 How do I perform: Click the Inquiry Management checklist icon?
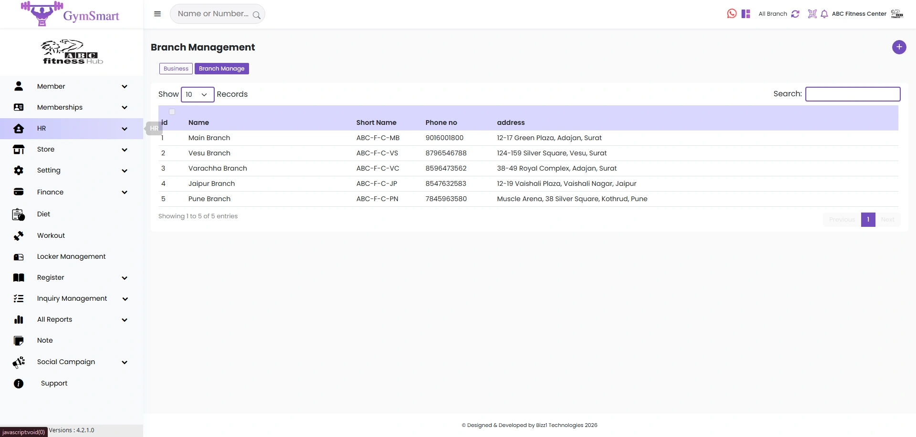click(19, 298)
